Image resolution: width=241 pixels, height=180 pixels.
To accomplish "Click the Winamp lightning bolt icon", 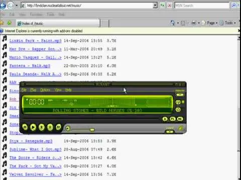I will coord(181,128).
